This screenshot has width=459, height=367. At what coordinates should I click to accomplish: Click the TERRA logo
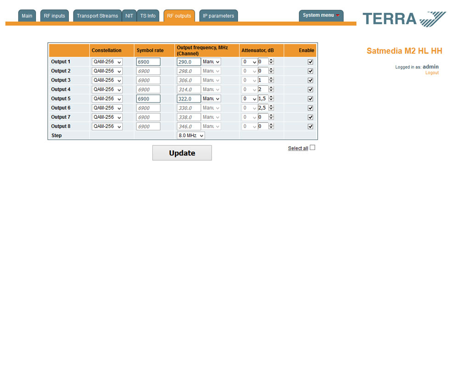pos(404,19)
